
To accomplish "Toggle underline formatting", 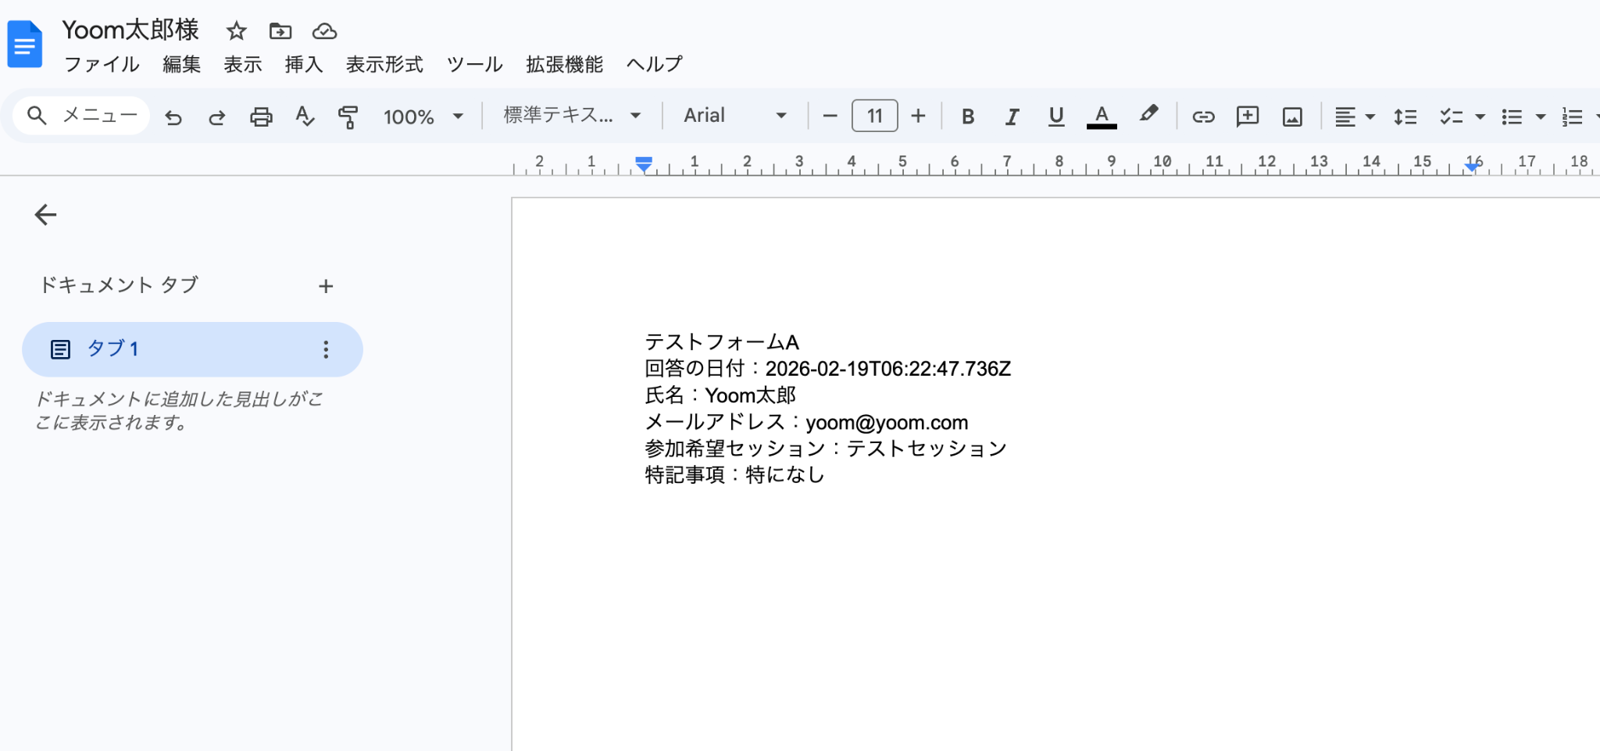I will pyautogui.click(x=1056, y=117).
